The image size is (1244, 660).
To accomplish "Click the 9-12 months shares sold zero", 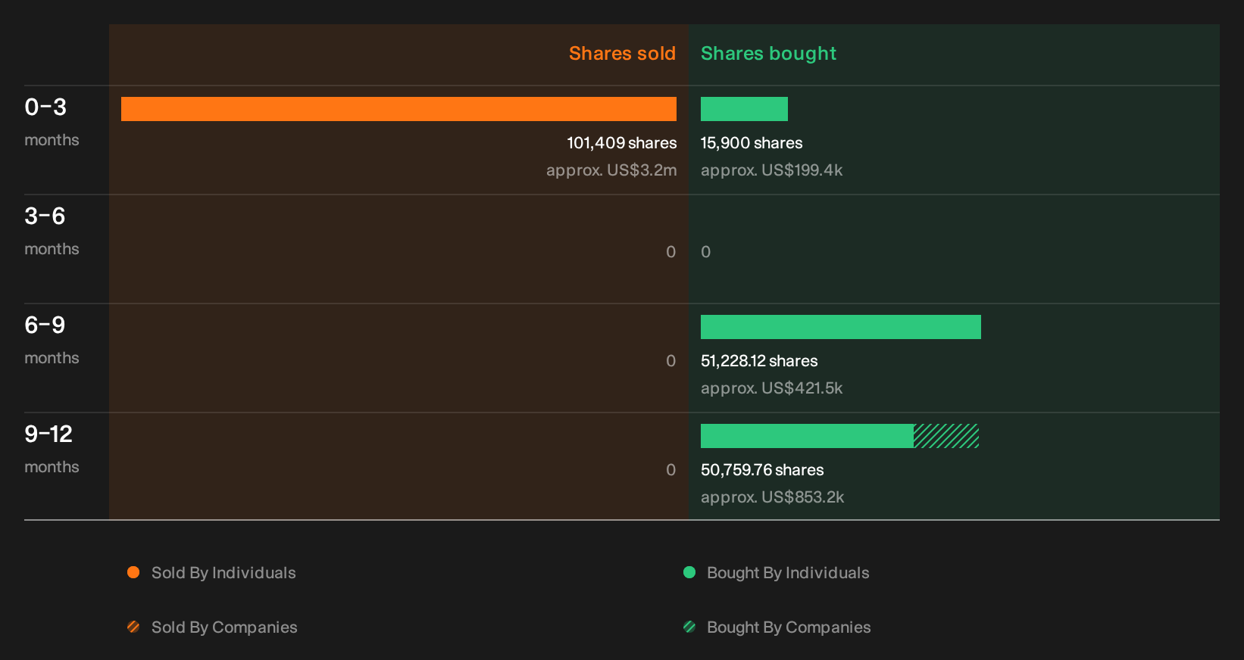I will [x=671, y=470].
